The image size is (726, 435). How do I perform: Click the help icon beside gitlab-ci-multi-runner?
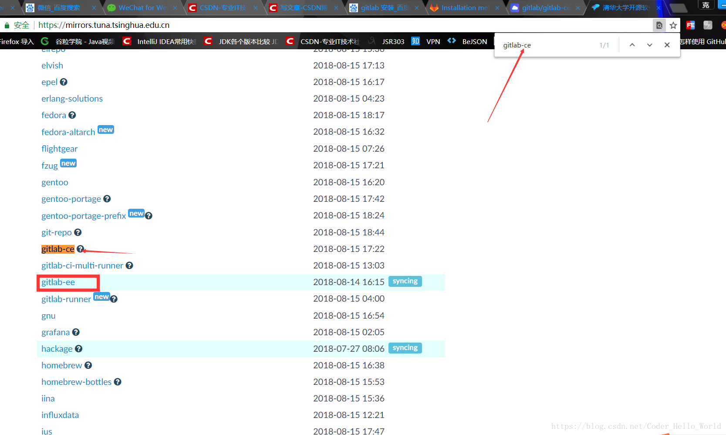(129, 265)
